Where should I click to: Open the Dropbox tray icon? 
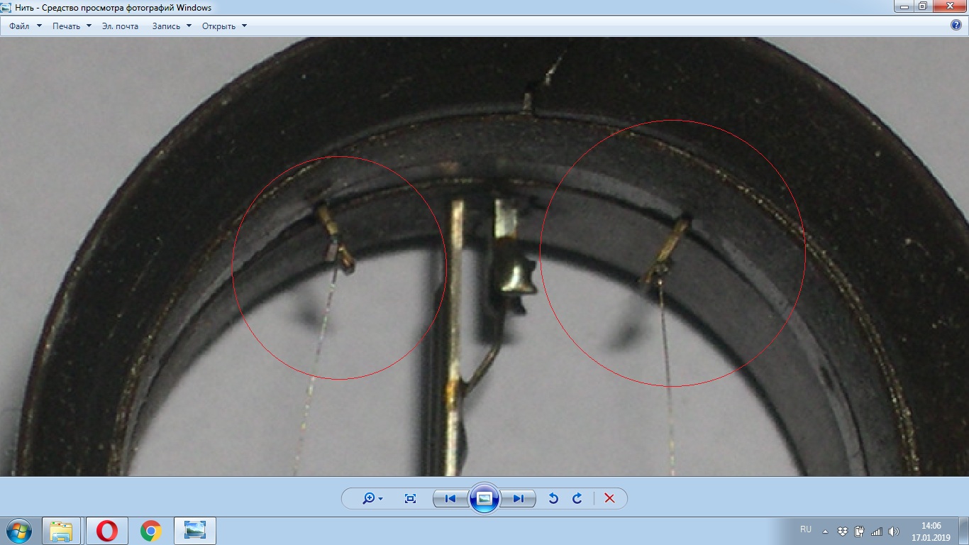pyautogui.click(x=842, y=531)
